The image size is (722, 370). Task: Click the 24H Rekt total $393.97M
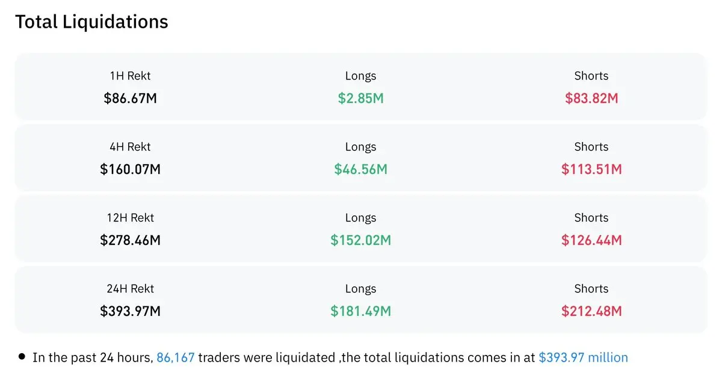point(131,311)
